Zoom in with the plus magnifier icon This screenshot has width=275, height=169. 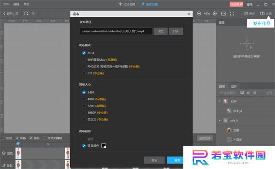pos(214,14)
